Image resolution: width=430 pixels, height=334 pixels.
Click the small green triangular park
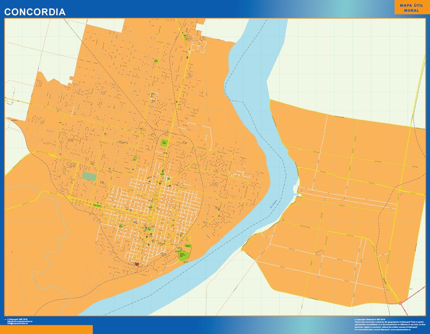point(135,158)
